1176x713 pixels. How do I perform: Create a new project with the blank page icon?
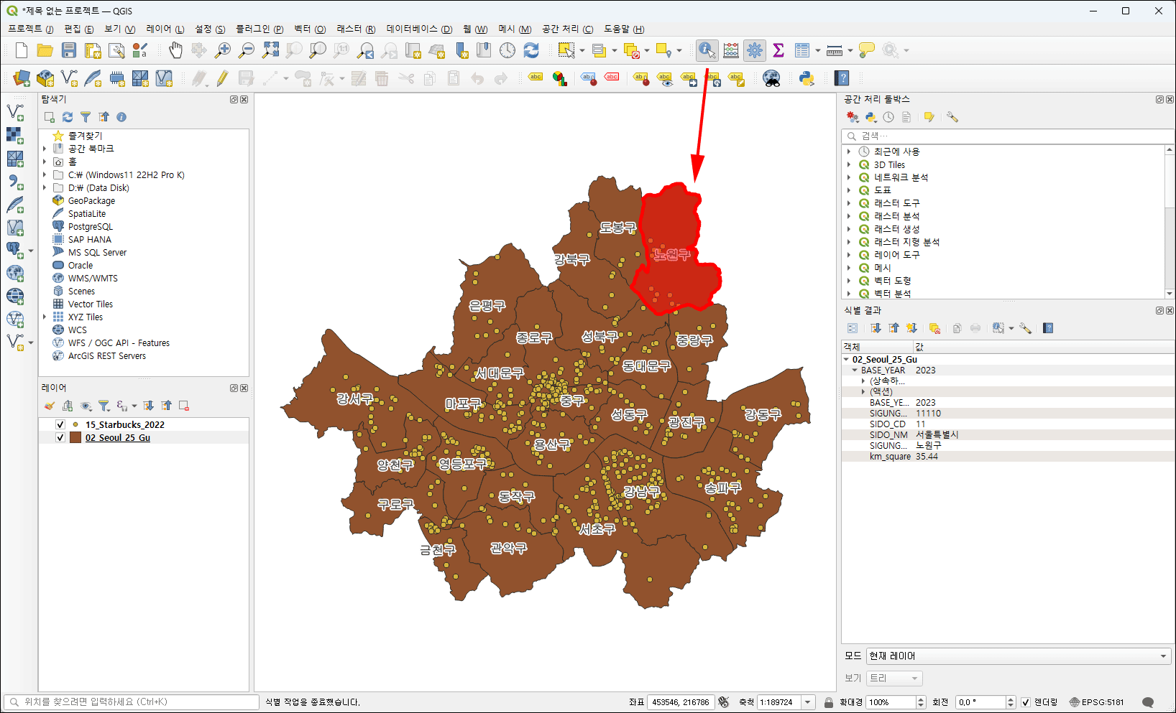[x=22, y=50]
